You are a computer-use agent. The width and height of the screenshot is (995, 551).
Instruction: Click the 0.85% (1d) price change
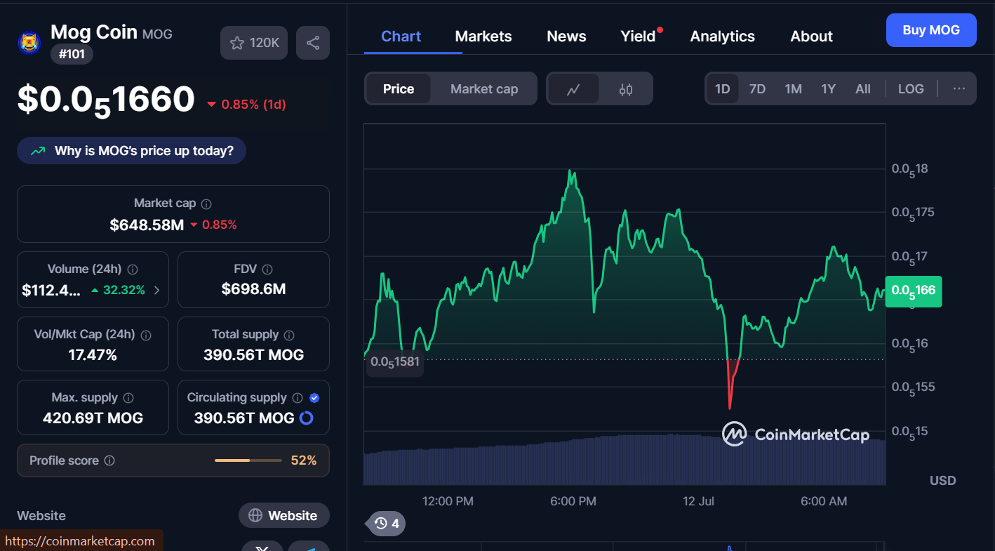pos(246,105)
